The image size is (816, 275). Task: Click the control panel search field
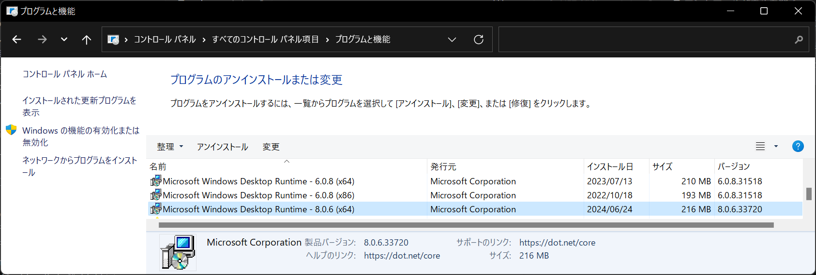pyautogui.click(x=644, y=40)
